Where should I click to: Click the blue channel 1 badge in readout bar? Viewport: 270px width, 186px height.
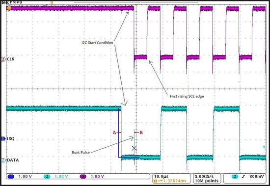(x=11, y=177)
